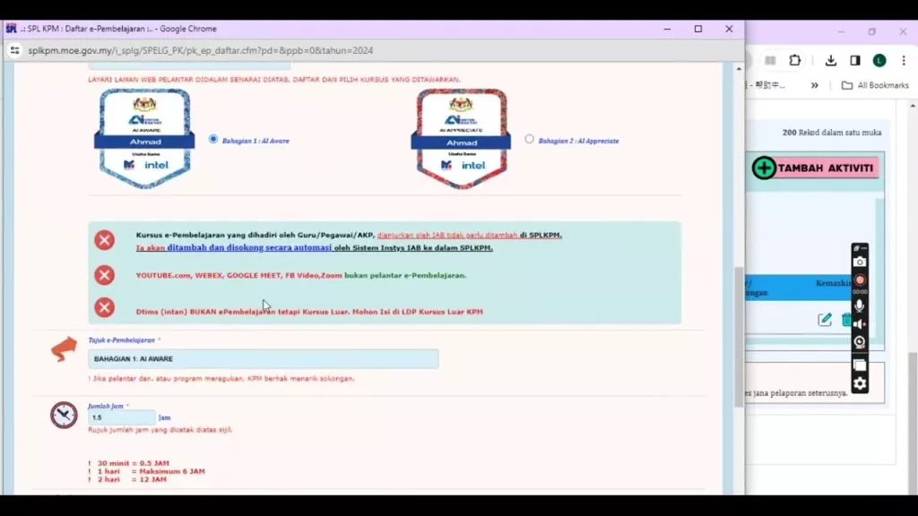The width and height of the screenshot is (918, 516).
Task: Click the 'Dtims (intan) BUKAN ePembelajaran' notice text
Action: (x=309, y=312)
